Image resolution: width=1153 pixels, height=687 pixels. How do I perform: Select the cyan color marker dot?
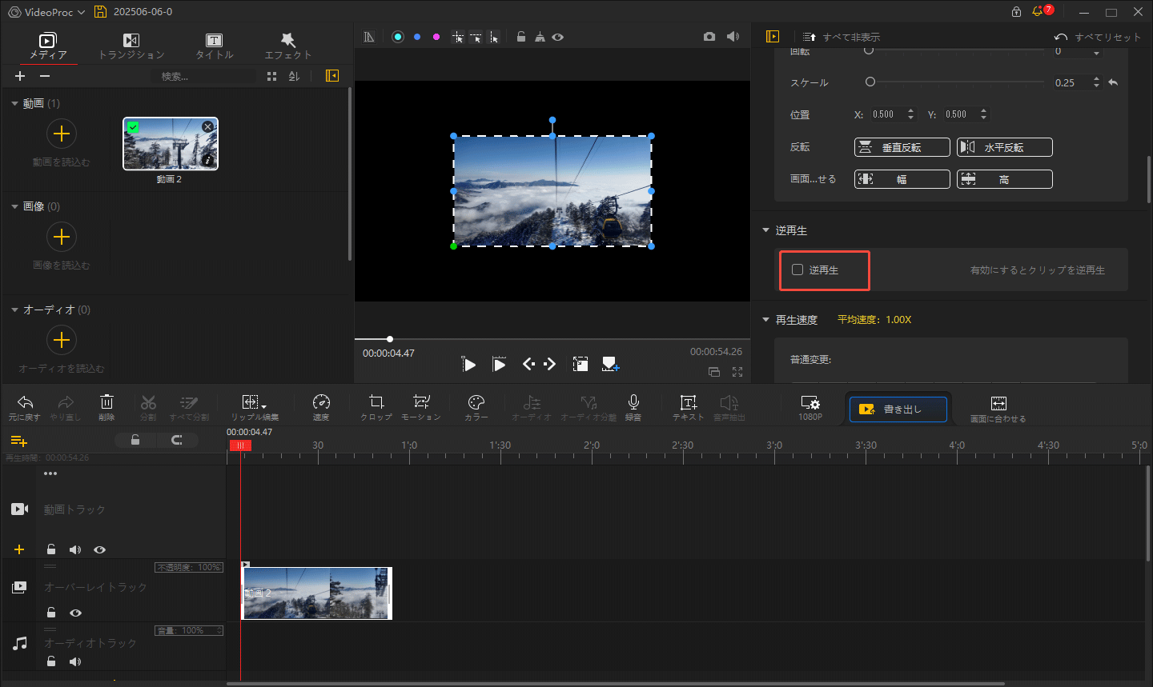[398, 37]
